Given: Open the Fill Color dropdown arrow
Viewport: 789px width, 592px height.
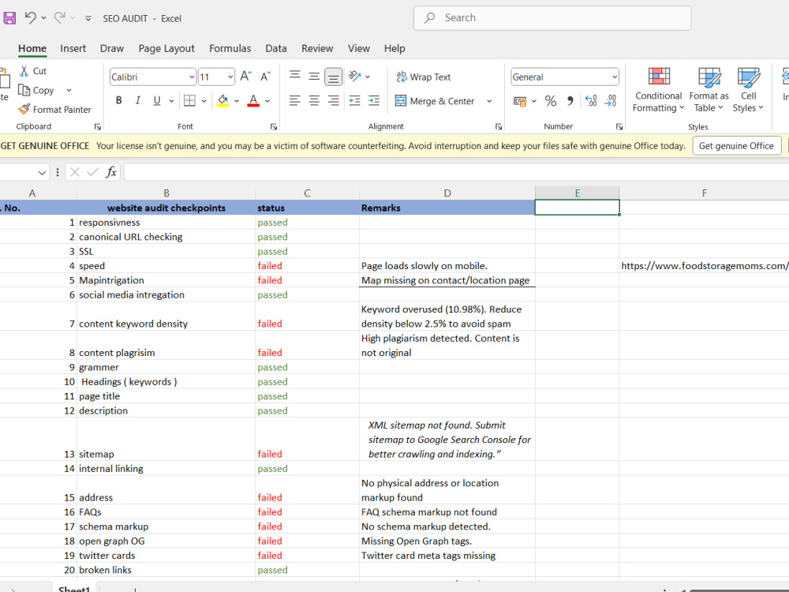Looking at the screenshot, I should 237,101.
